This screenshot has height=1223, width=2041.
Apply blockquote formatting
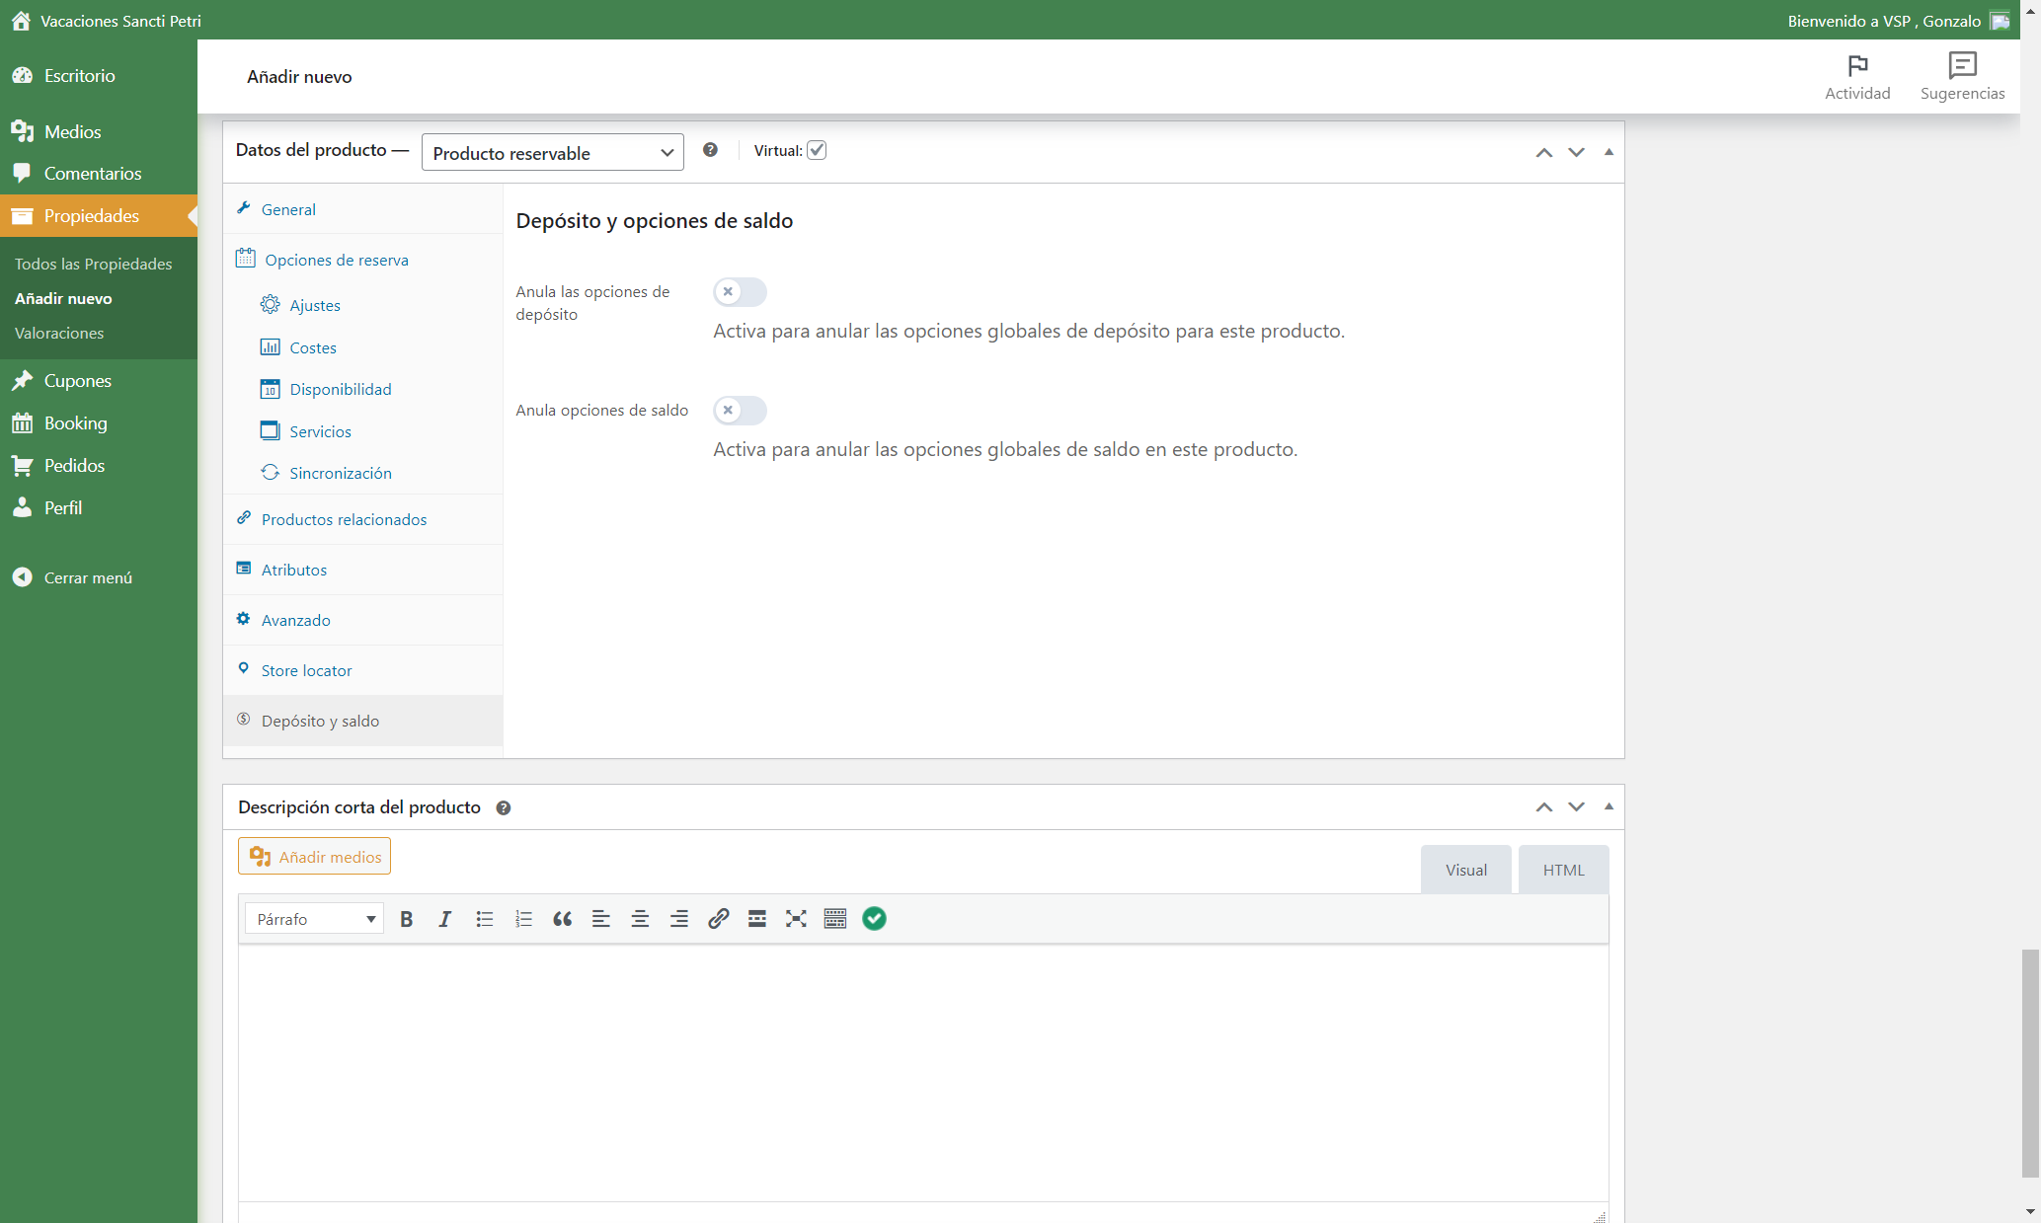pos(562,919)
